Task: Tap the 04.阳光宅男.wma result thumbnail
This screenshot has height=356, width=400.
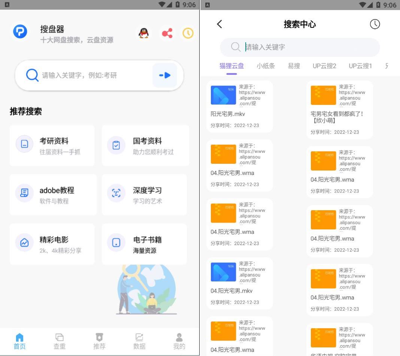Action: coord(223,154)
